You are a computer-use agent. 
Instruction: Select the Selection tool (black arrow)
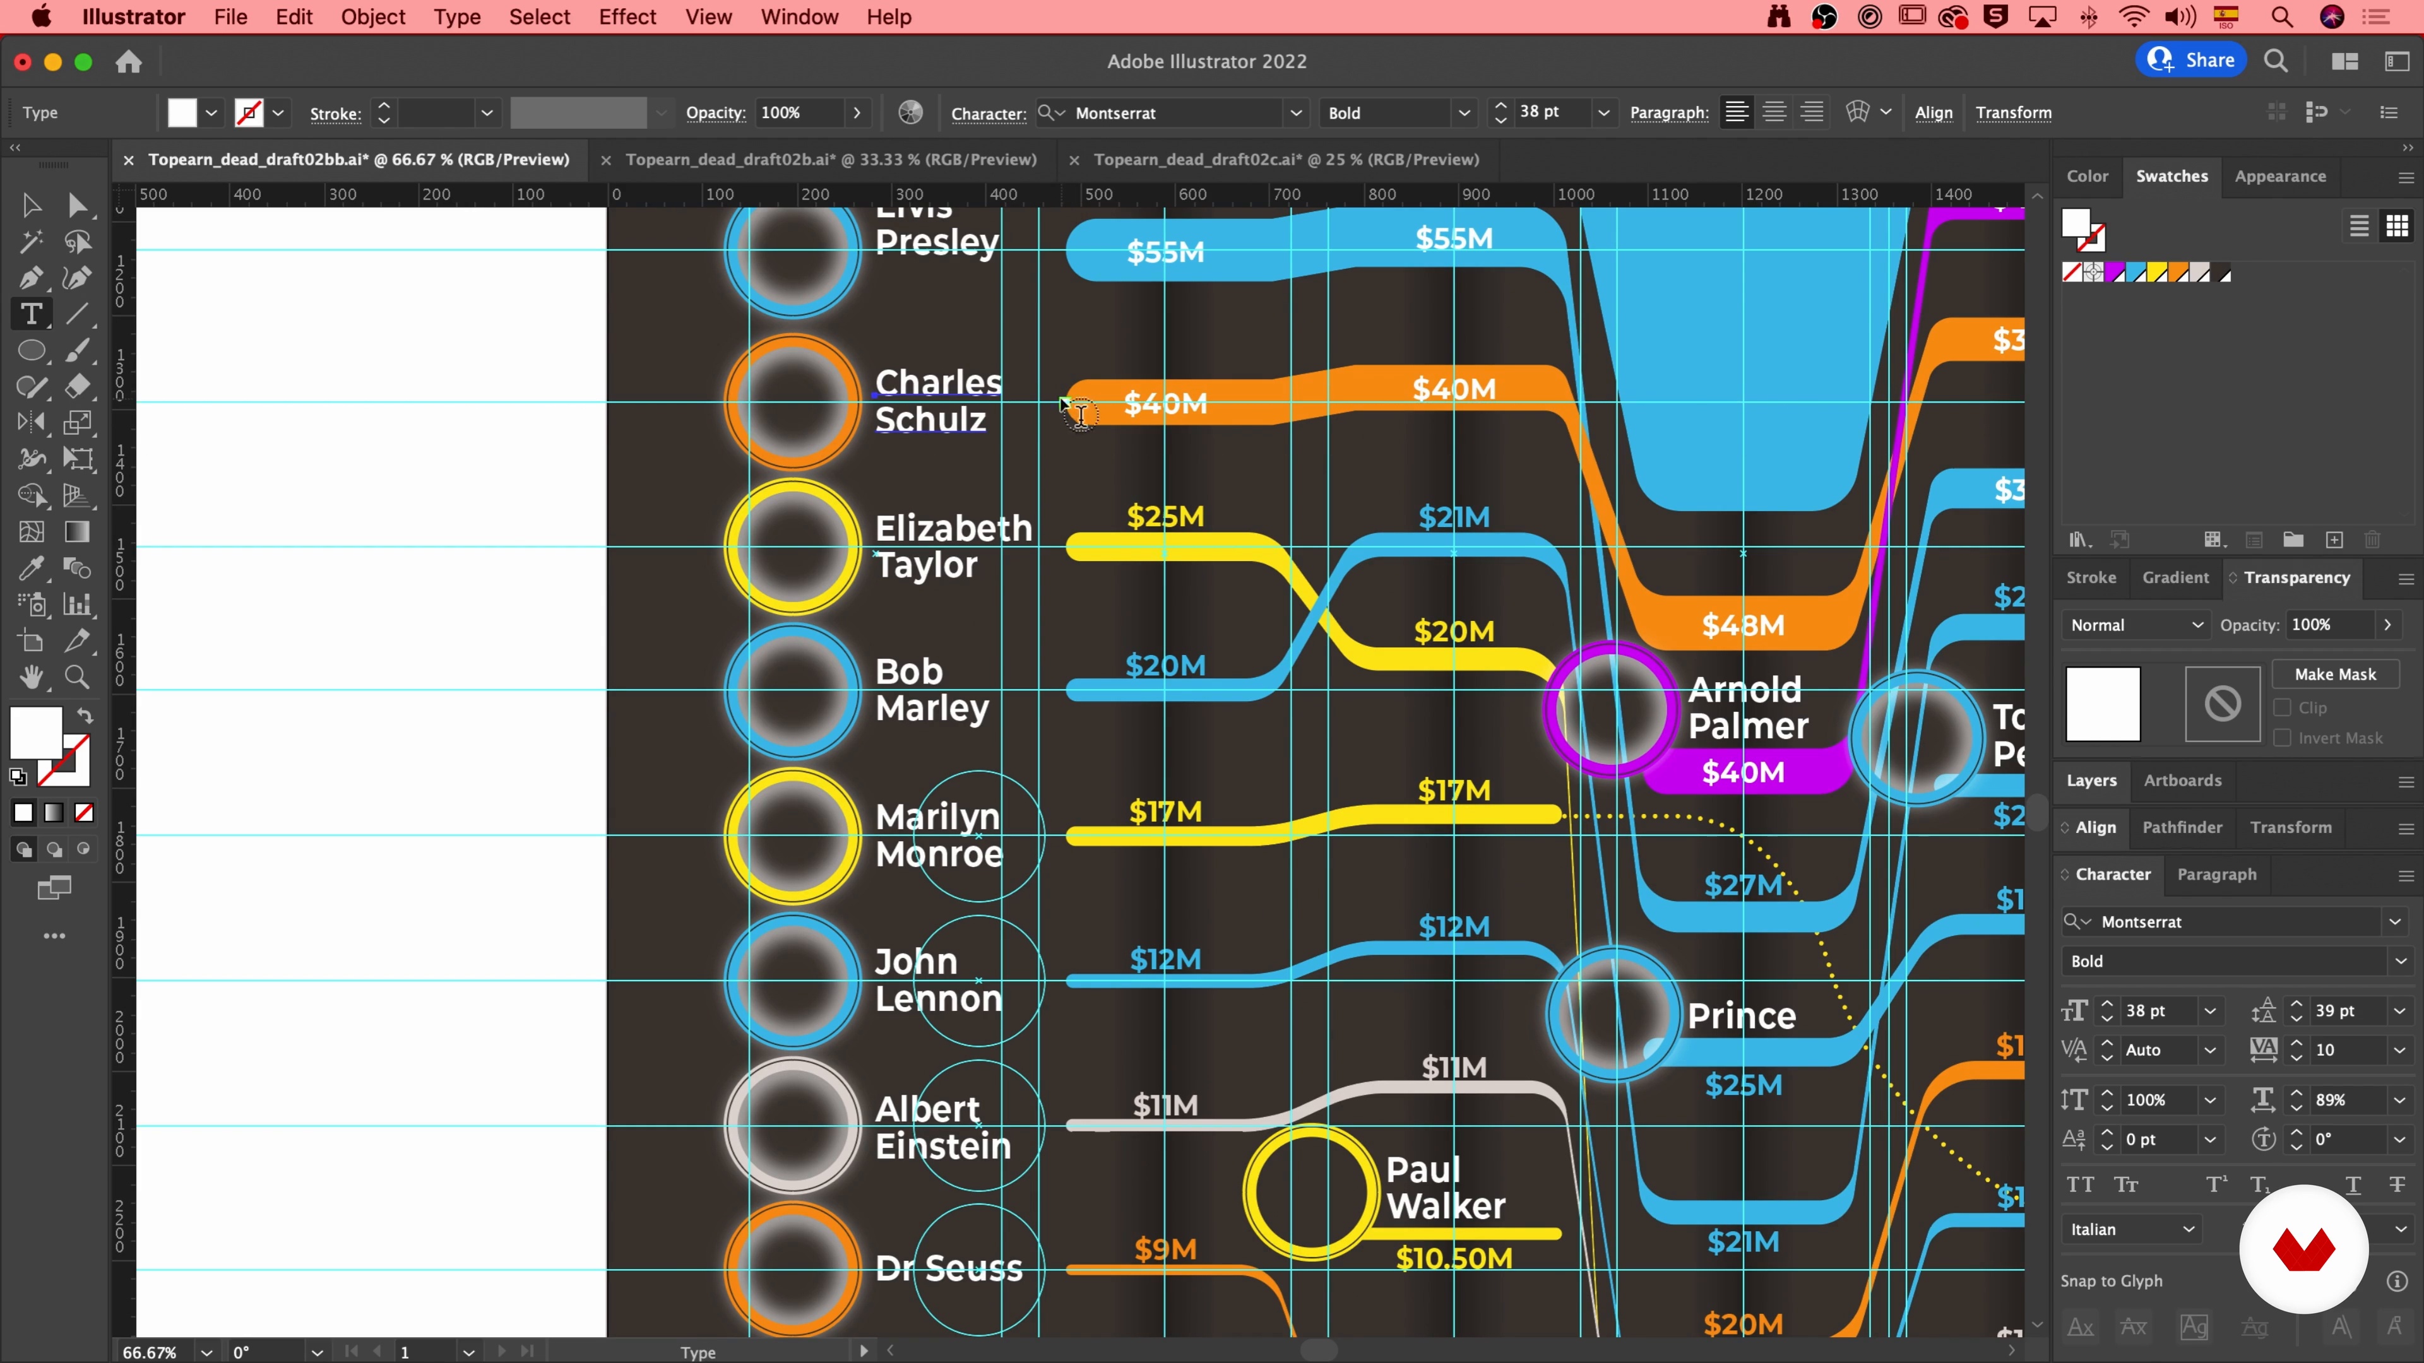31,205
